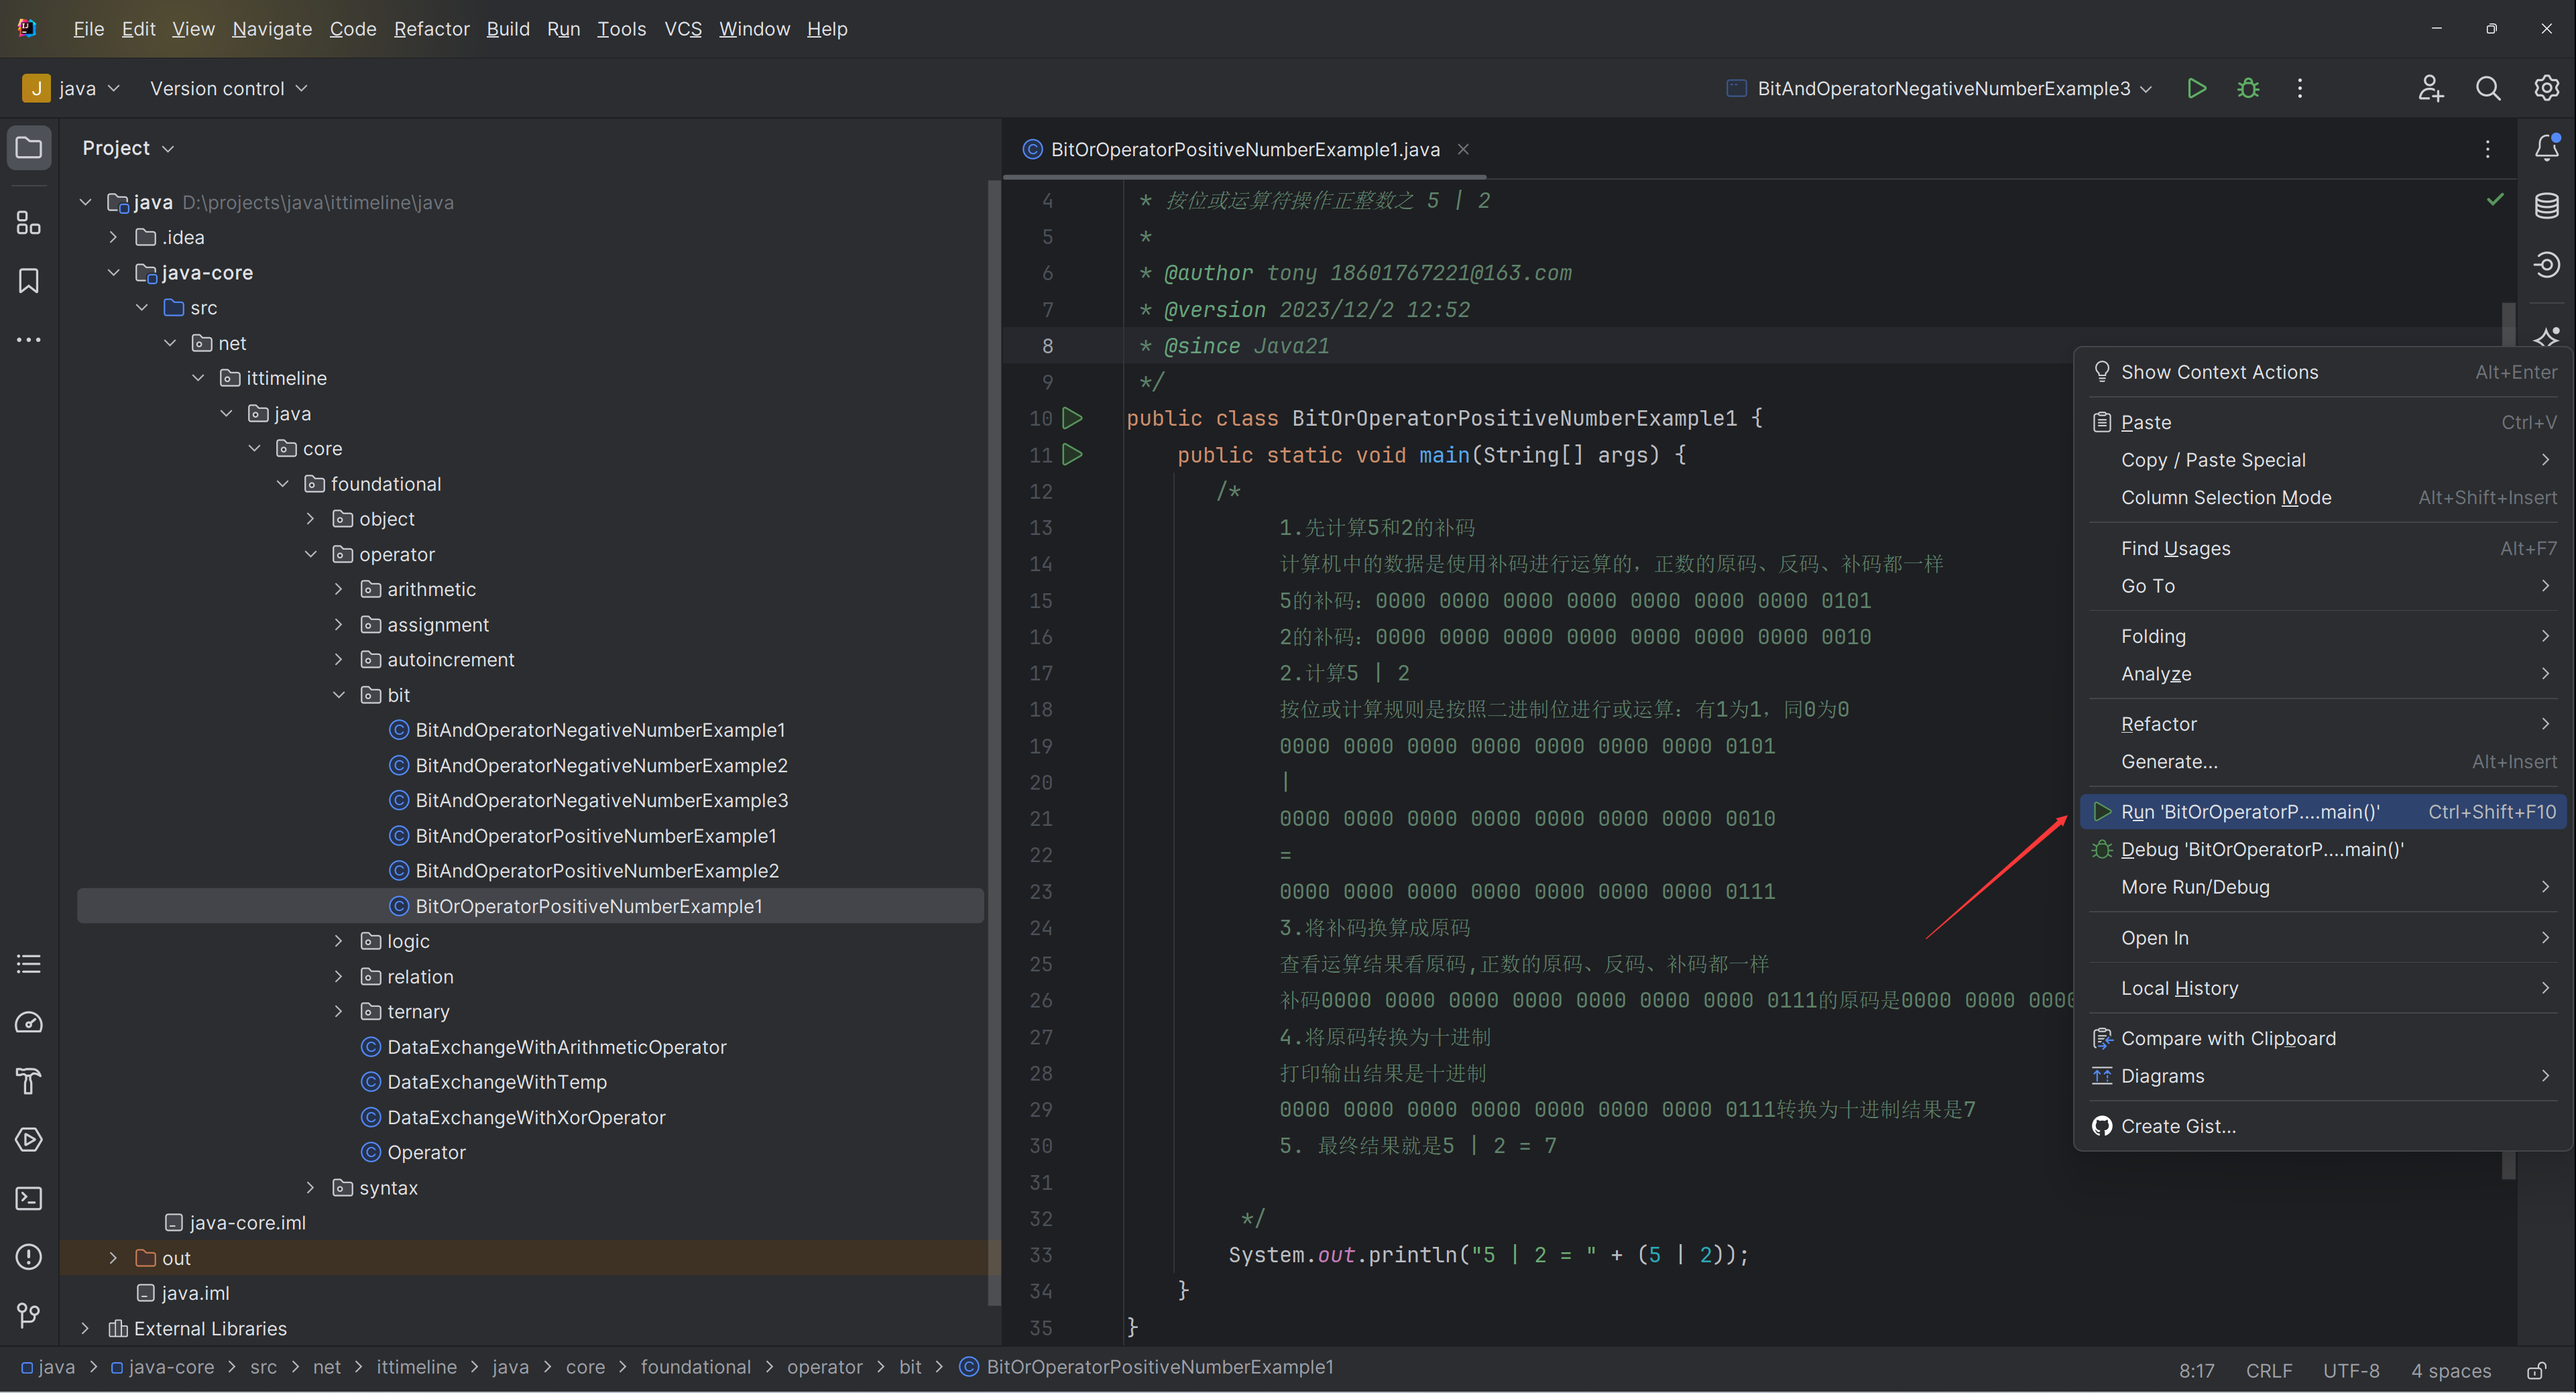The image size is (2576, 1393).
Task: Click the project tree vertical scrollbar
Action: click(x=993, y=742)
